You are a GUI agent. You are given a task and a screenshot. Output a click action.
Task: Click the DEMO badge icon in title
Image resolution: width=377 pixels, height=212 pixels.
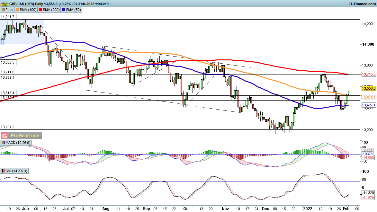coord(4,4)
